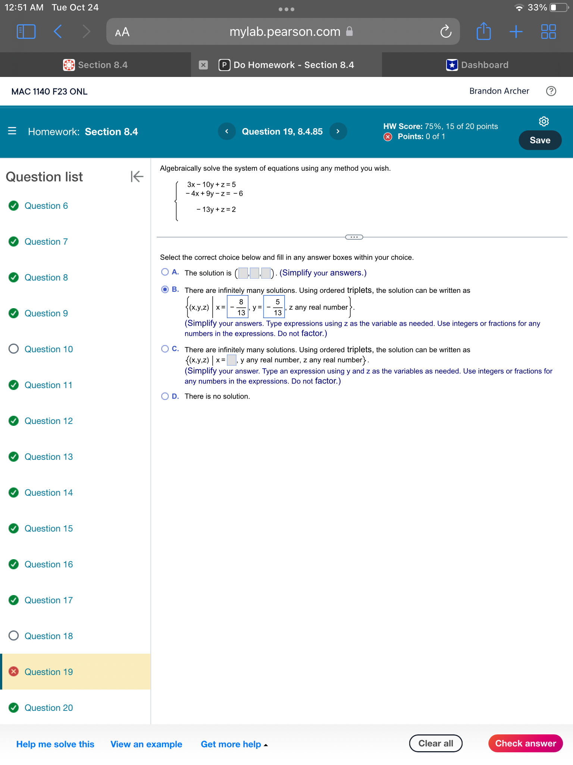This screenshot has height=765, width=573.
Task: Go to previous question arrow
Action: [227, 131]
